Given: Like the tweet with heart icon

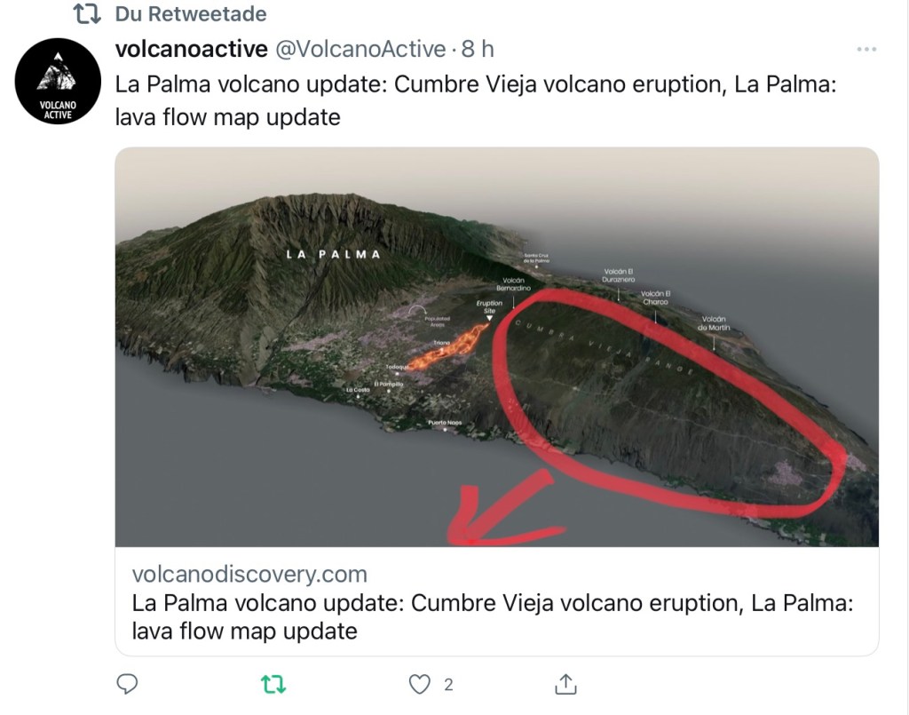Looking at the screenshot, I should (419, 685).
